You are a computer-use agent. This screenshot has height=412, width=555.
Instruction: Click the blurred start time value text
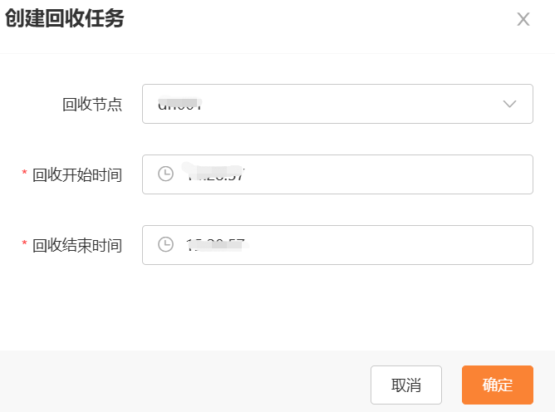click(214, 173)
